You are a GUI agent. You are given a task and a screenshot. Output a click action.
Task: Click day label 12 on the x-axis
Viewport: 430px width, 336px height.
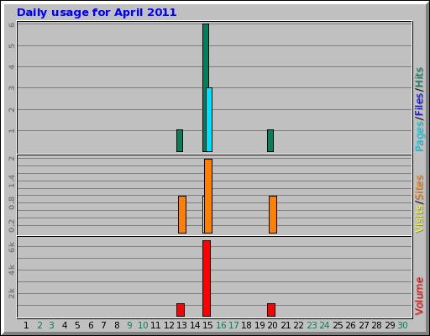tap(169, 325)
